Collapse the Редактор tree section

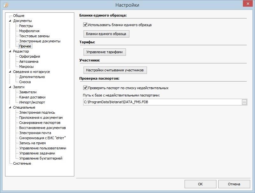10,52
